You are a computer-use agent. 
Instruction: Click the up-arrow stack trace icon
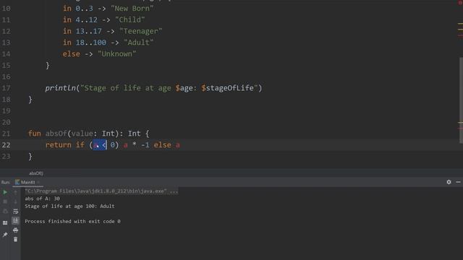[15, 192]
